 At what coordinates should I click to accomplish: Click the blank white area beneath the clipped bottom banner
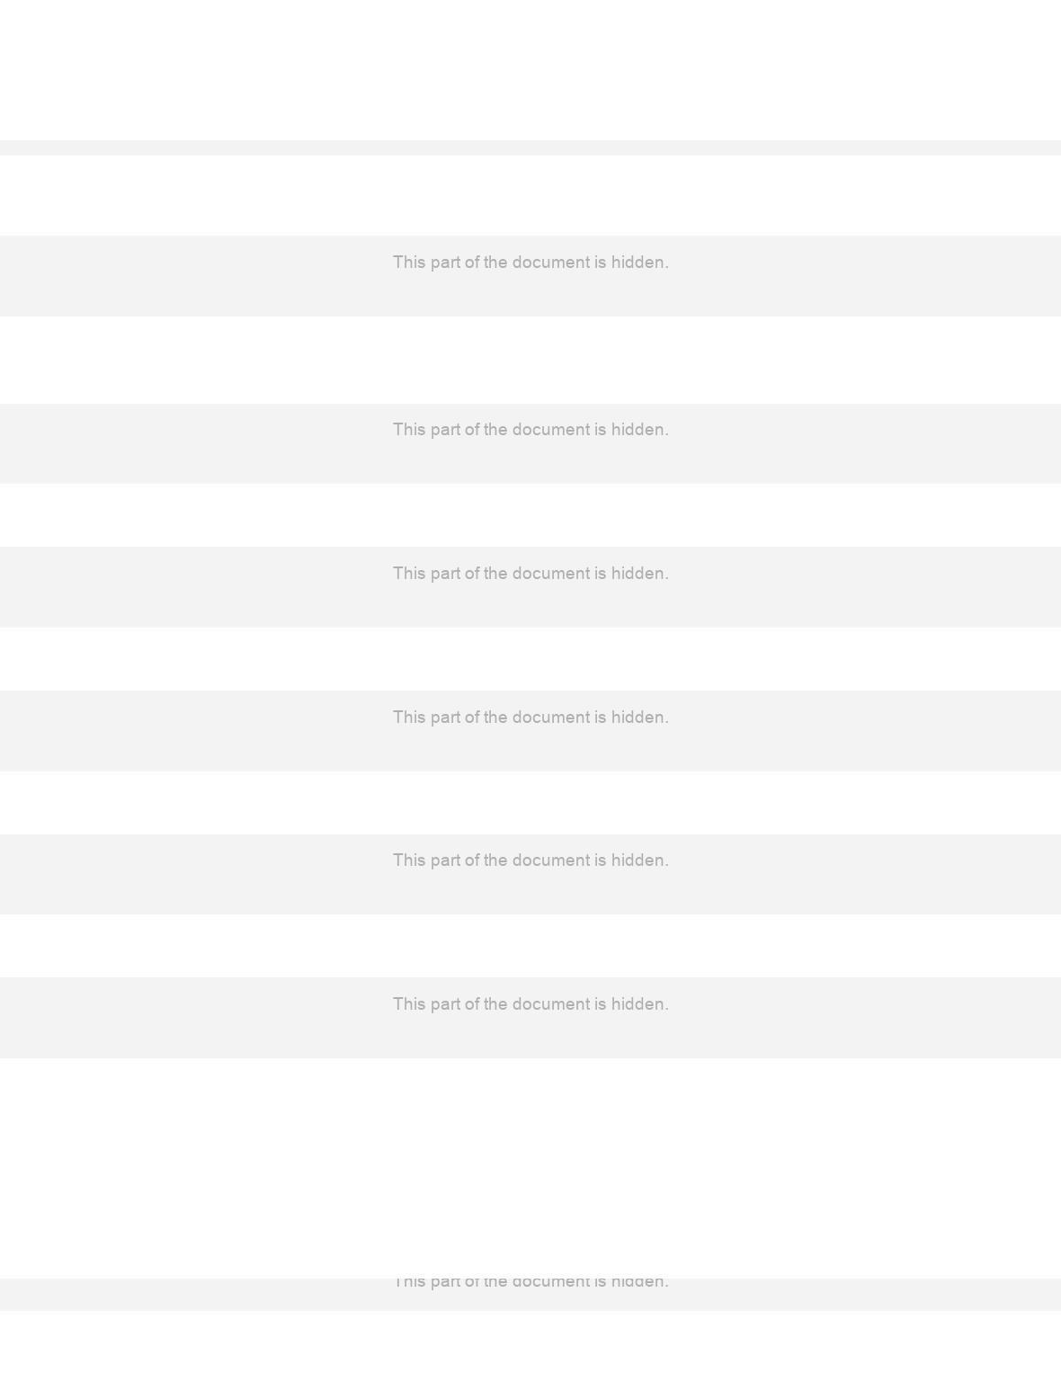[x=530, y=1342]
